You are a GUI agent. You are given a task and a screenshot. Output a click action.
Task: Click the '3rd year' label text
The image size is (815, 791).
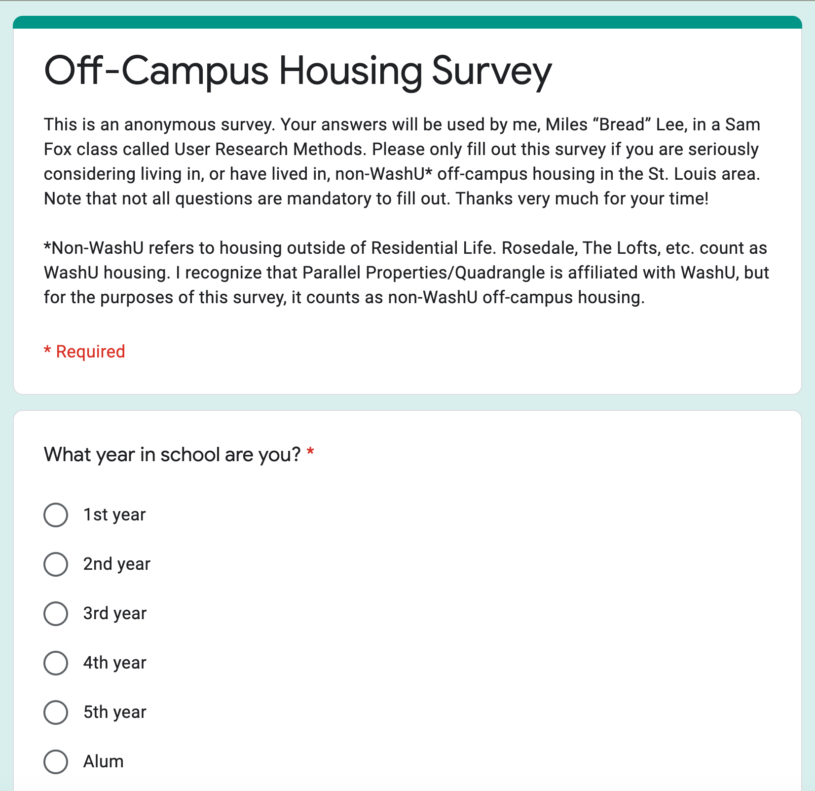115,614
